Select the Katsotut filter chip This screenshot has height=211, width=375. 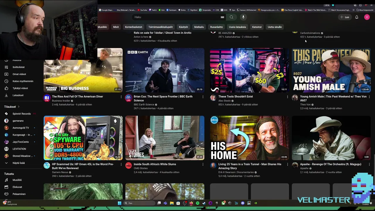(x=257, y=27)
